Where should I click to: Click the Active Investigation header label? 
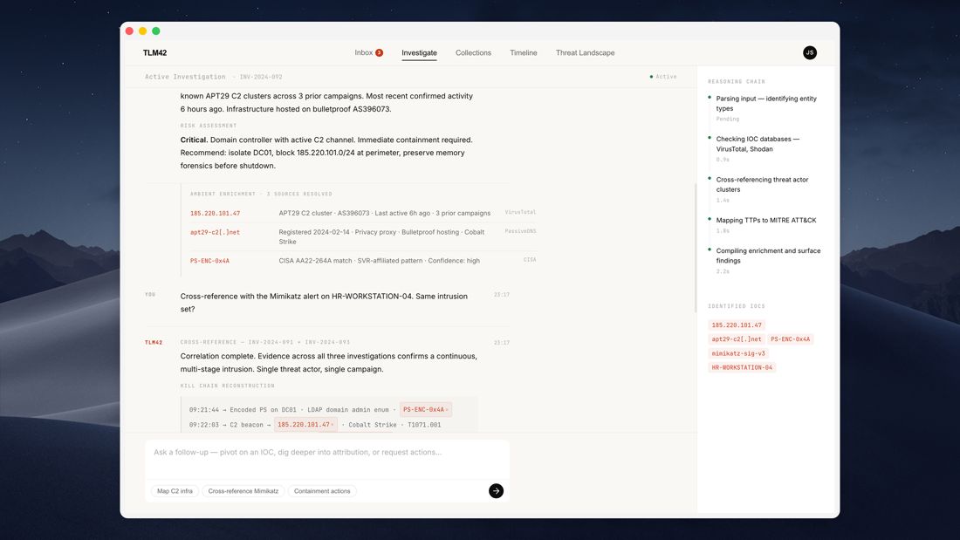[x=185, y=77]
